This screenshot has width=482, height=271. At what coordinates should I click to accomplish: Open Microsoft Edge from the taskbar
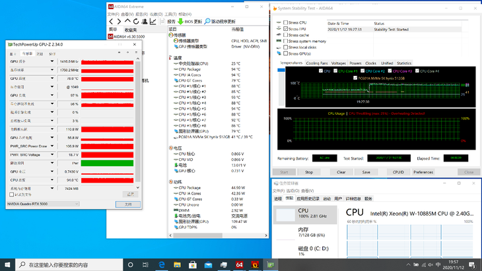coord(162,264)
